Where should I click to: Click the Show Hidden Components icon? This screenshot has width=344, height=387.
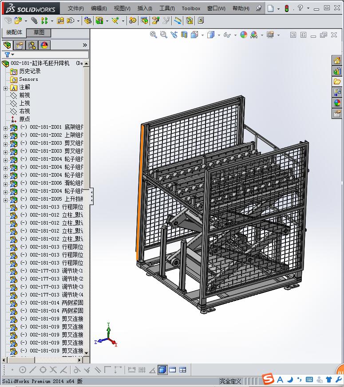(x=87, y=20)
